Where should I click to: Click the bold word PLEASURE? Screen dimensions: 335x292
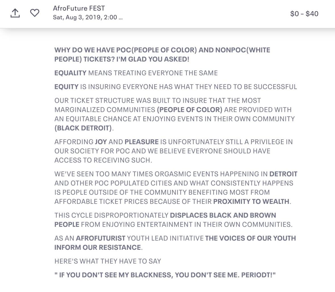point(141,142)
